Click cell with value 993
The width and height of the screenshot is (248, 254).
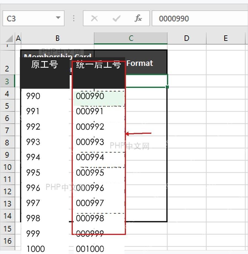[33, 142]
